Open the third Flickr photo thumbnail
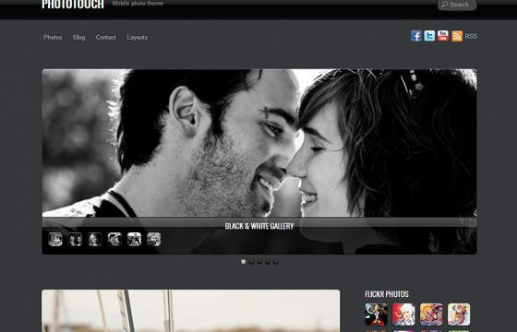Screen dimensions: 517x332 [x=431, y=314]
